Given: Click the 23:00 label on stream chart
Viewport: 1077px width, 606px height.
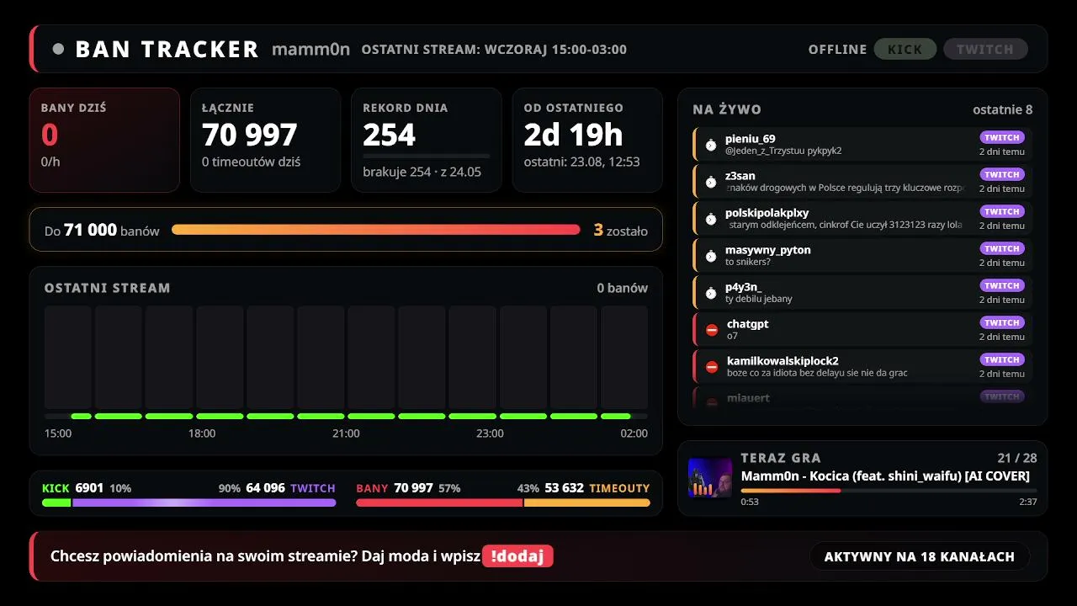Looking at the screenshot, I should tap(490, 433).
